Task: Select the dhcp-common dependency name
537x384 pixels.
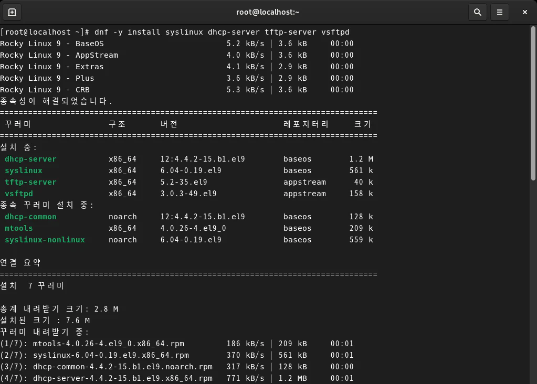Action: pos(30,217)
